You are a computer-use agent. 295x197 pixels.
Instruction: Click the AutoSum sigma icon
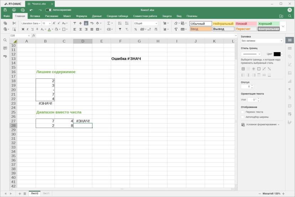(109, 23)
